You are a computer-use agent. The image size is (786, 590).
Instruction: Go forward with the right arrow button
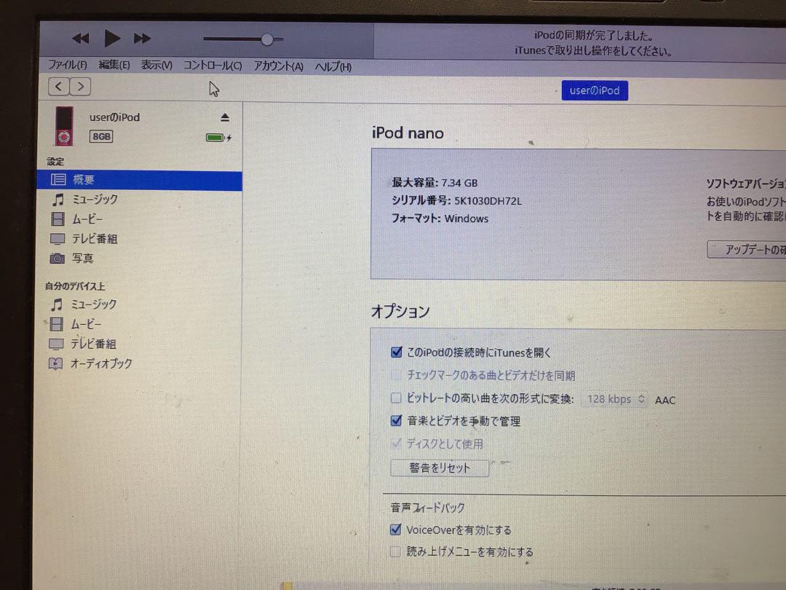point(80,86)
